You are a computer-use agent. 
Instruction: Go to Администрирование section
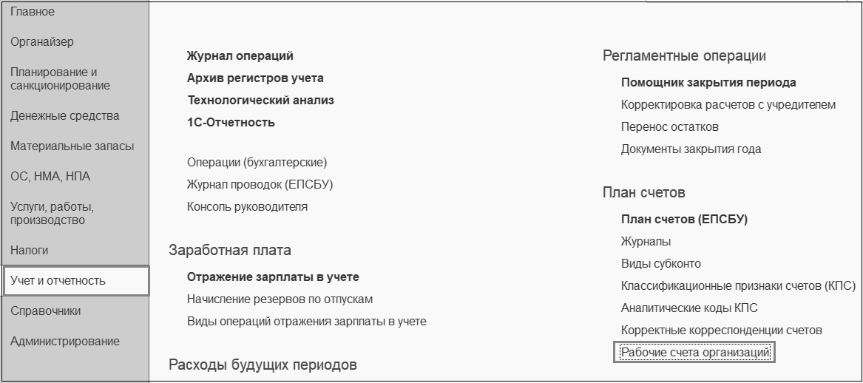[64, 342]
